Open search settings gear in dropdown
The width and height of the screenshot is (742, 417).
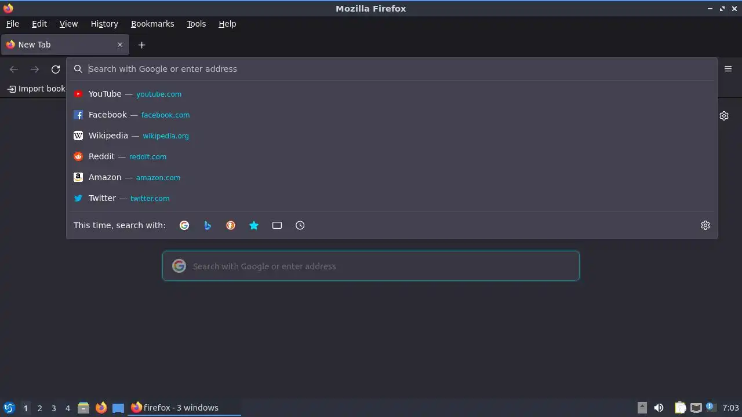[705, 225]
